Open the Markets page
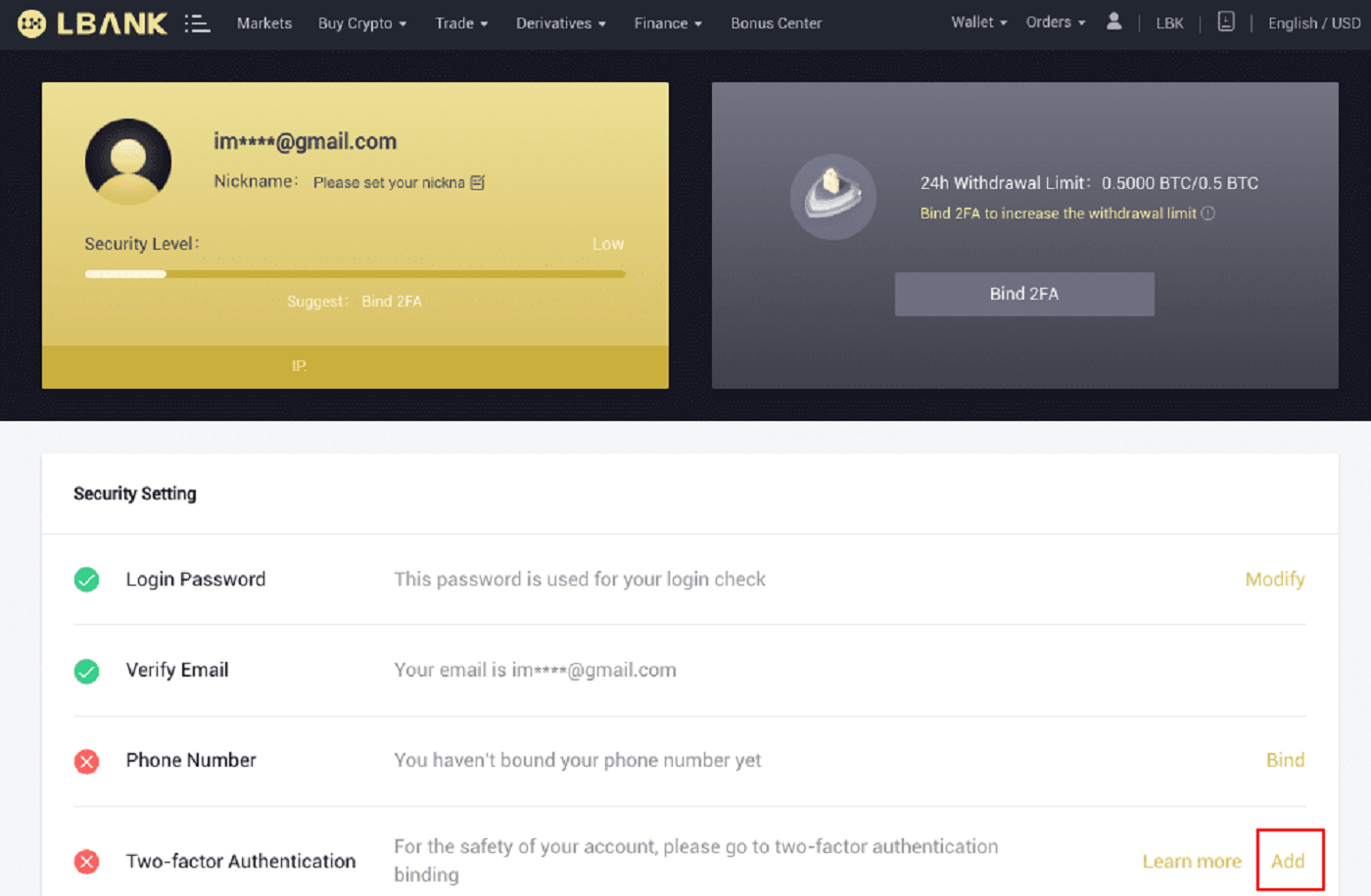1371x896 pixels. pyautogui.click(x=264, y=24)
